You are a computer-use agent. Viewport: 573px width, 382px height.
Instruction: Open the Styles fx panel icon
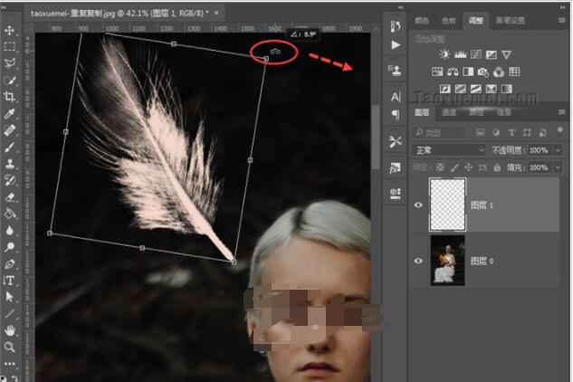click(x=395, y=168)
